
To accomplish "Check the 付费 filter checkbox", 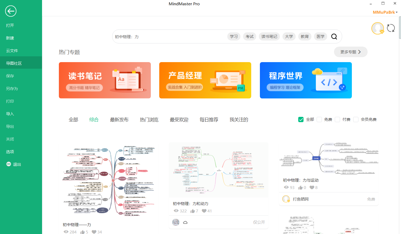I will 337,120.
